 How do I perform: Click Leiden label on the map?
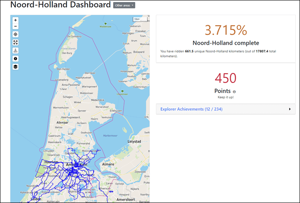click(x=36, y=199)
